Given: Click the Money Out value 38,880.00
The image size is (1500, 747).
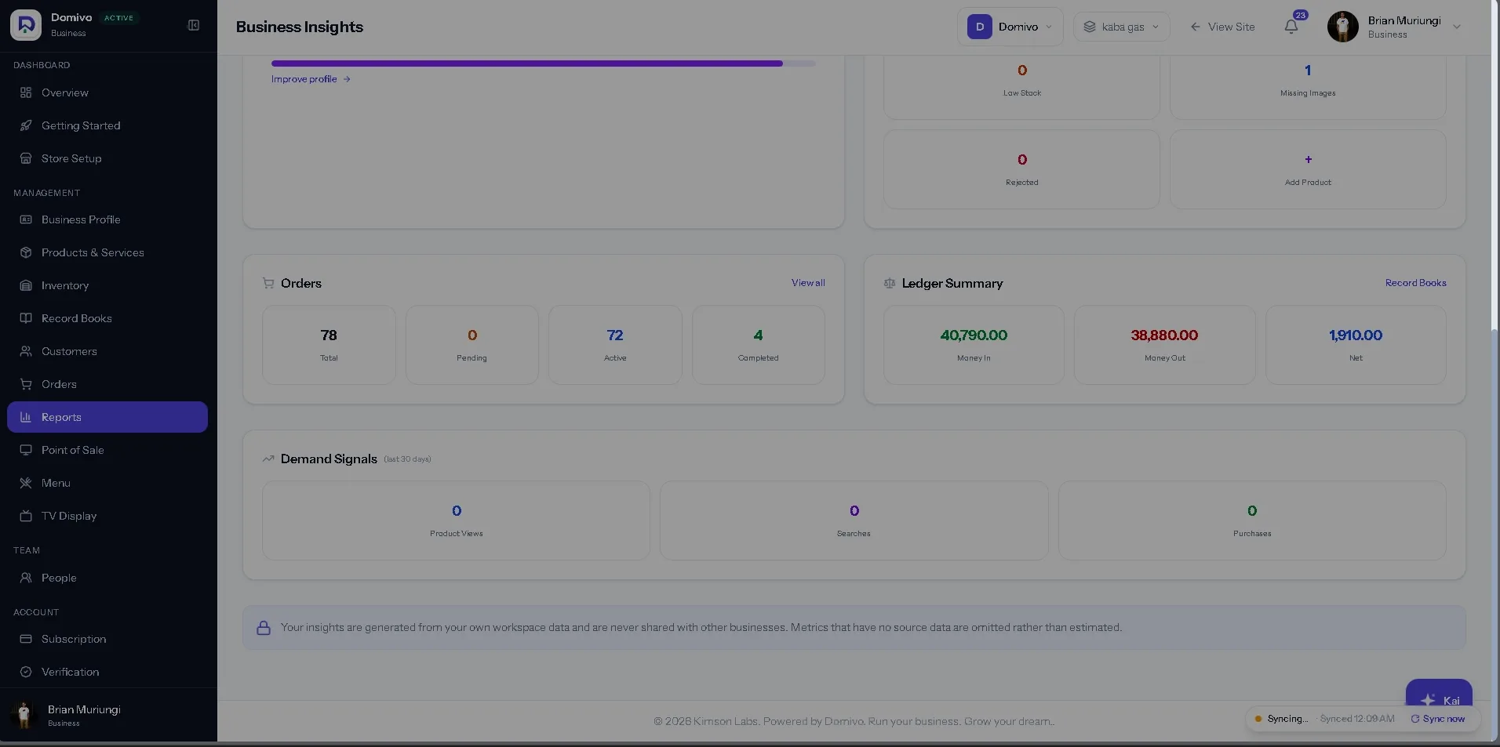Looking at the screenshot, I should point(1164,335).
